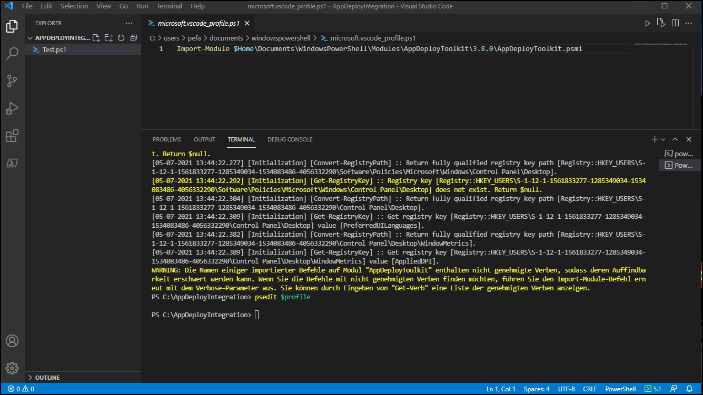This screenshot has width=703, height=395.
Task: Switch to the Debug Console tab
Action: coord(290,139)
